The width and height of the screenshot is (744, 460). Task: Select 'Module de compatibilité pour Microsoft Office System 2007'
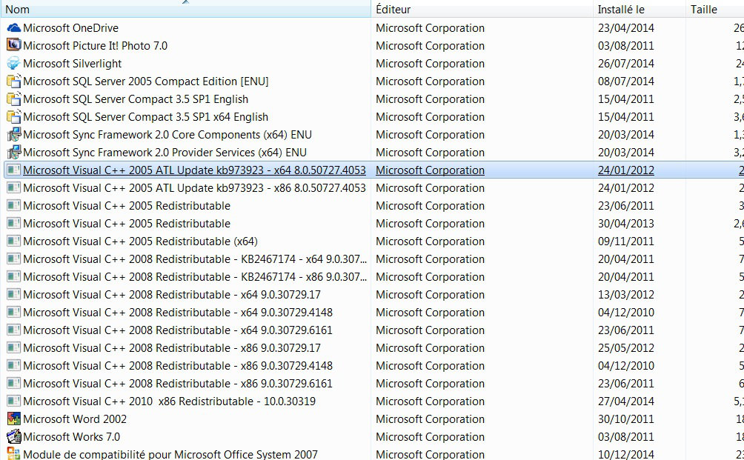(x=170, y=454)
